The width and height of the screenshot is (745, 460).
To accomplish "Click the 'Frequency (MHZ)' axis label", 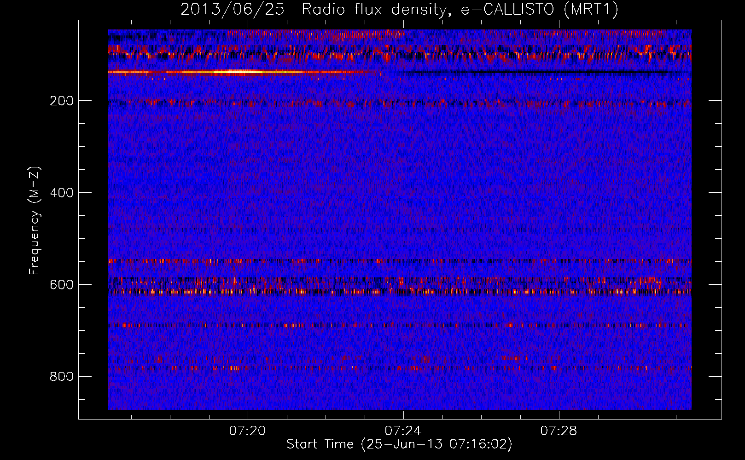I will 35,220.
